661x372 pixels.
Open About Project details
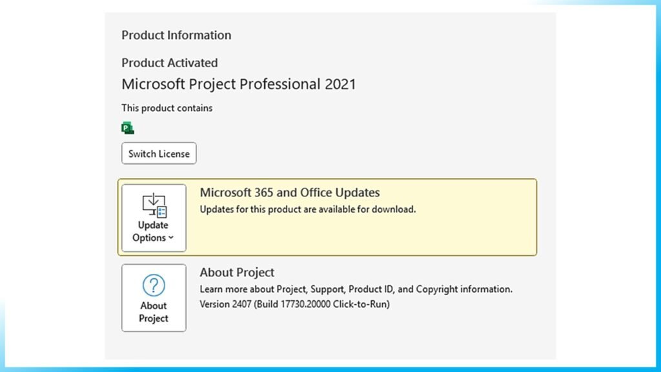coord(153,297)
